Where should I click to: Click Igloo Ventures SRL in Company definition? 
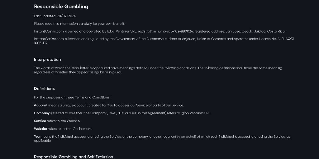point(196,113)
